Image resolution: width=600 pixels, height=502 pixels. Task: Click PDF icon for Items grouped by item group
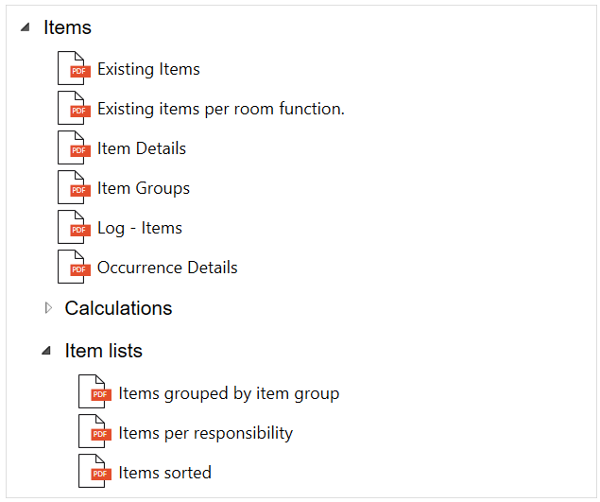[94, 393]
